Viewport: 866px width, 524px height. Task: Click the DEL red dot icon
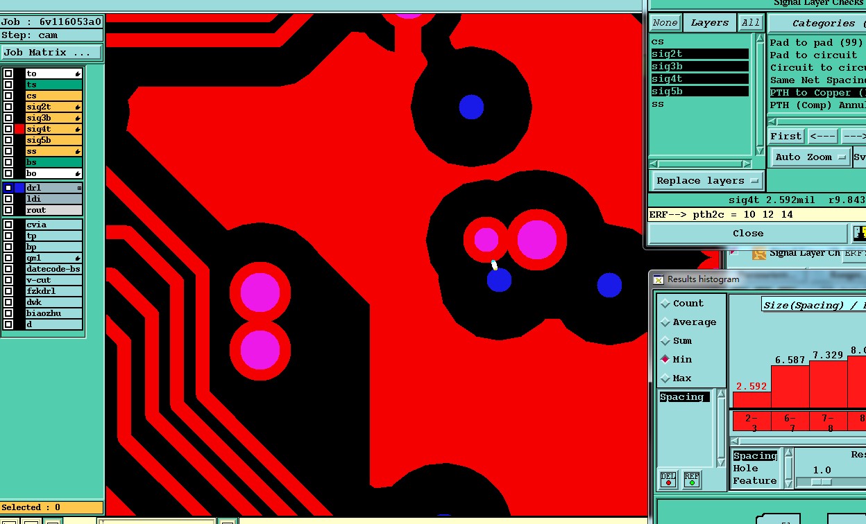[668, 480]
